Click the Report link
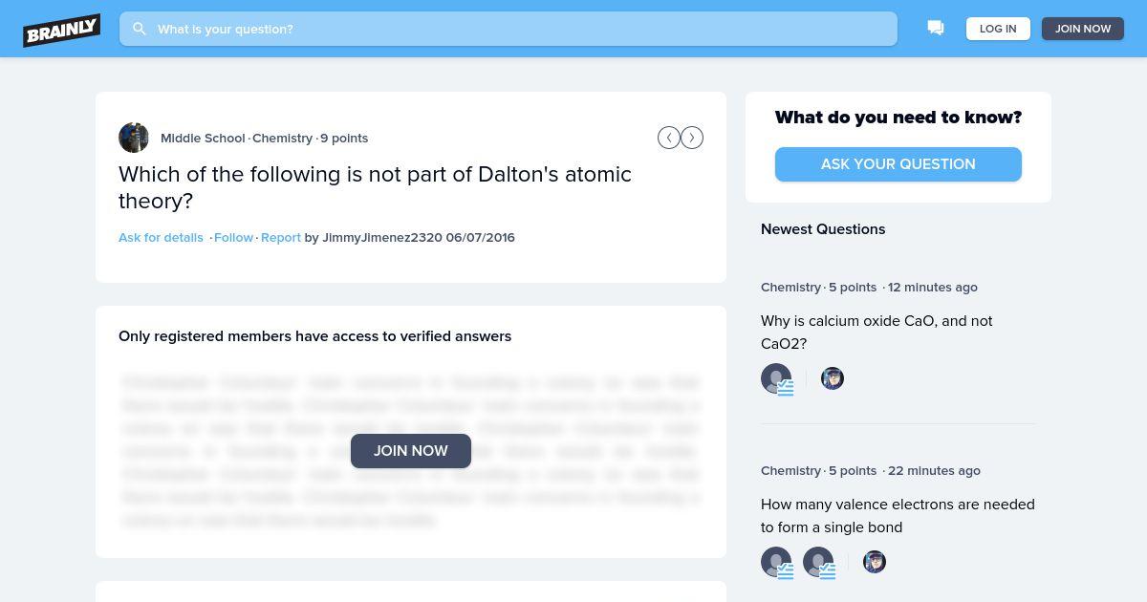Screen dimensions: 1147x602 click(281, 237)
